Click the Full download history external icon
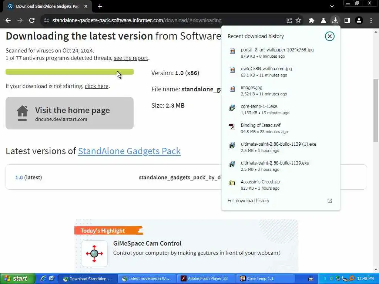The height and width of the screenshot is (284, 379). tap(330, 201)
